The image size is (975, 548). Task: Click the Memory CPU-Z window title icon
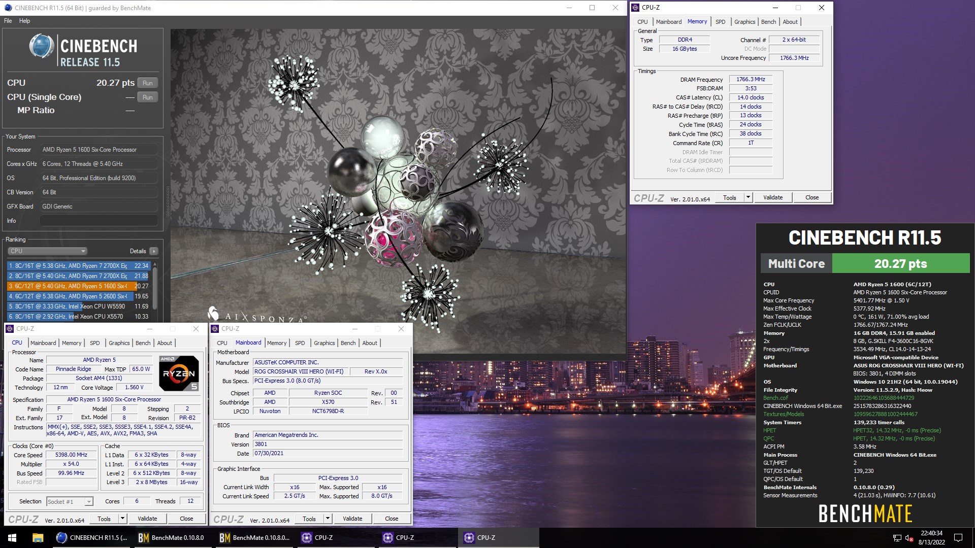pos(635,8)
